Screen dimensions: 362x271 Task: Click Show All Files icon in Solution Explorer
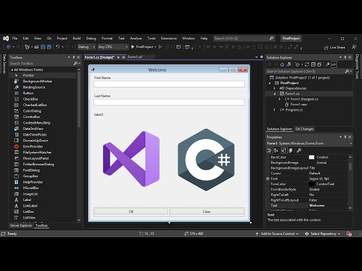click(319, 64)
